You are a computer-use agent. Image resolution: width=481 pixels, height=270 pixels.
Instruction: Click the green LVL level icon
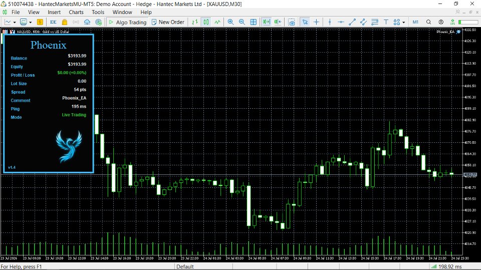pyautogui.click(x=452, y=22)
